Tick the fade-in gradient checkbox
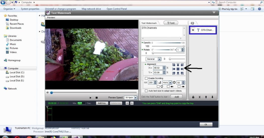Viewport: 264px width, 138px height. 168,87
